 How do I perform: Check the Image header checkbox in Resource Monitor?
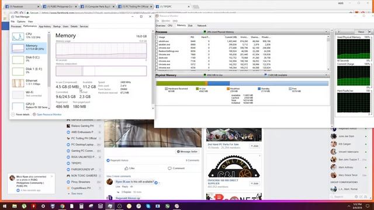(x=157, y=37)
